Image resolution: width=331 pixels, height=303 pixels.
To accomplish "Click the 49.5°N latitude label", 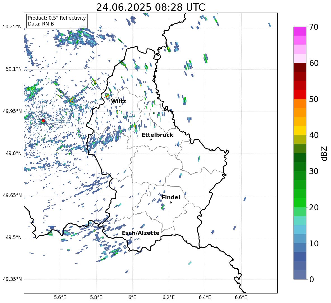I will point(14,237).
